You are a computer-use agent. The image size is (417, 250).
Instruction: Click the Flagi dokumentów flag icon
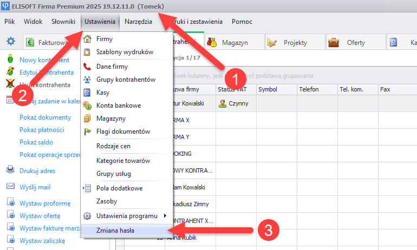point(87,131)
